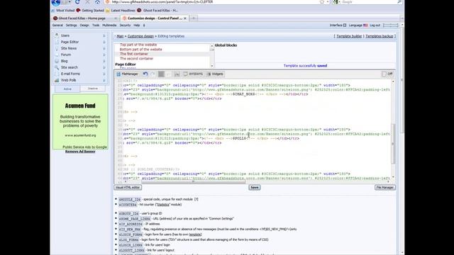Select the Top part of the website template
Screen dimensions: 454x255
click(138, 45)
